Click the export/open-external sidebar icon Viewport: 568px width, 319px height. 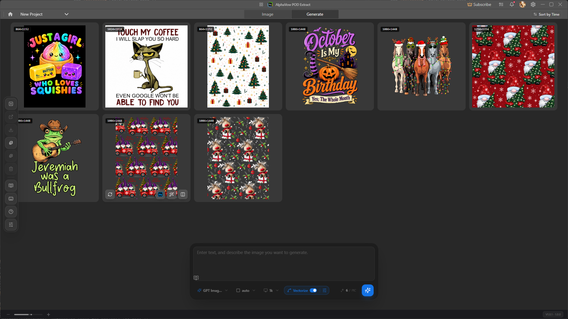11,117
